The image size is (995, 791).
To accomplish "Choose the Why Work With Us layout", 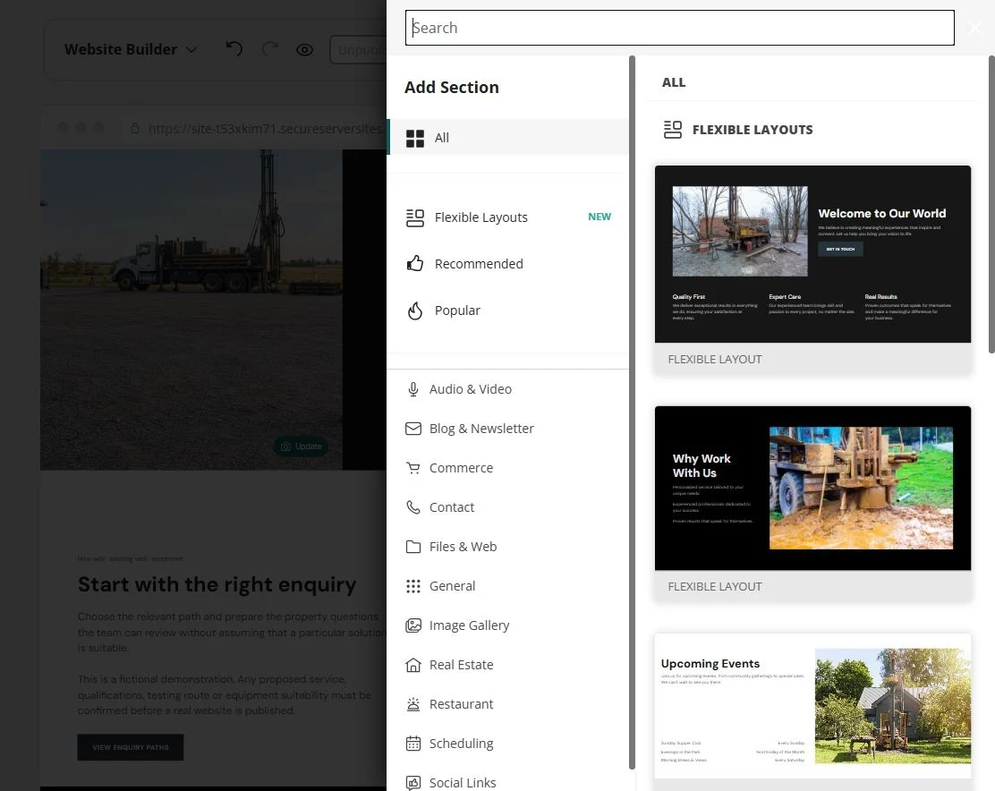I will pos(812,505).
